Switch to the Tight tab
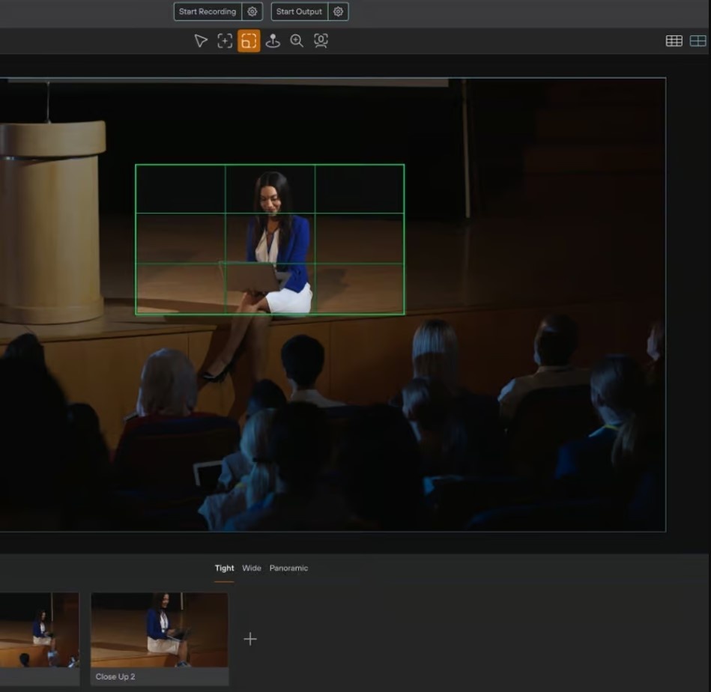The width and height of the screenshot is (711, 692). (x=224, y=568)
